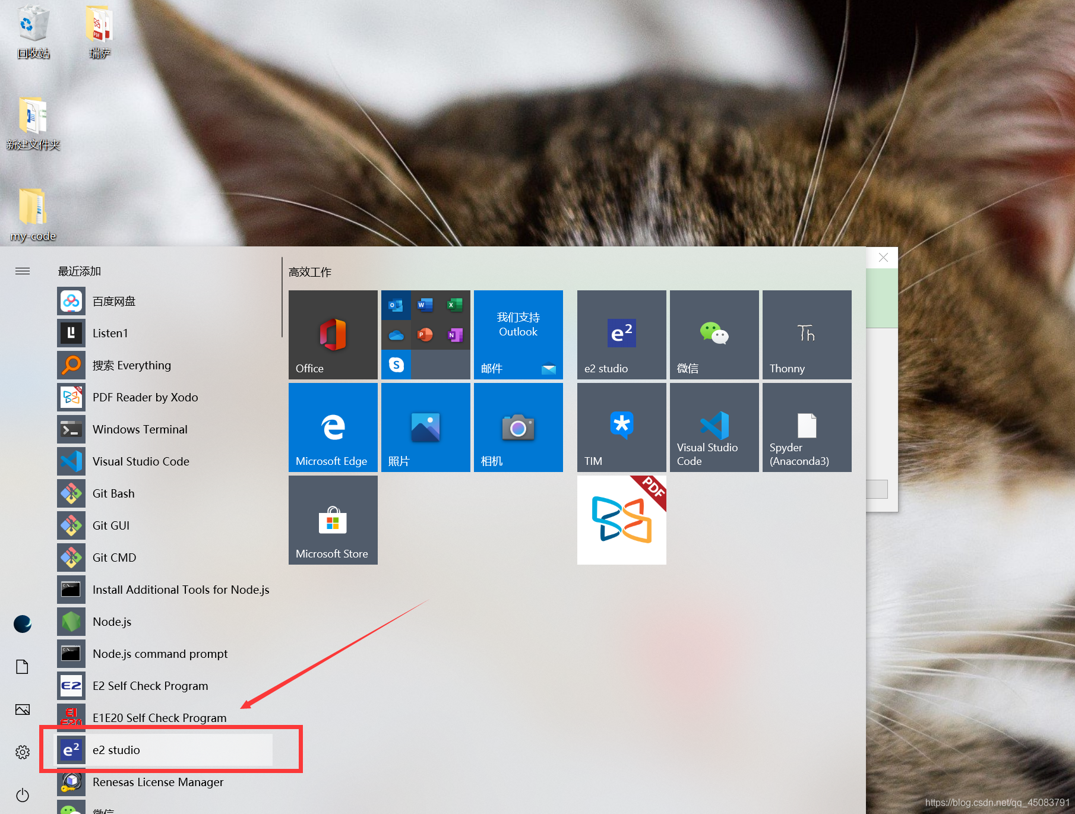Launch Git Bash from the list

coord(165,493)
